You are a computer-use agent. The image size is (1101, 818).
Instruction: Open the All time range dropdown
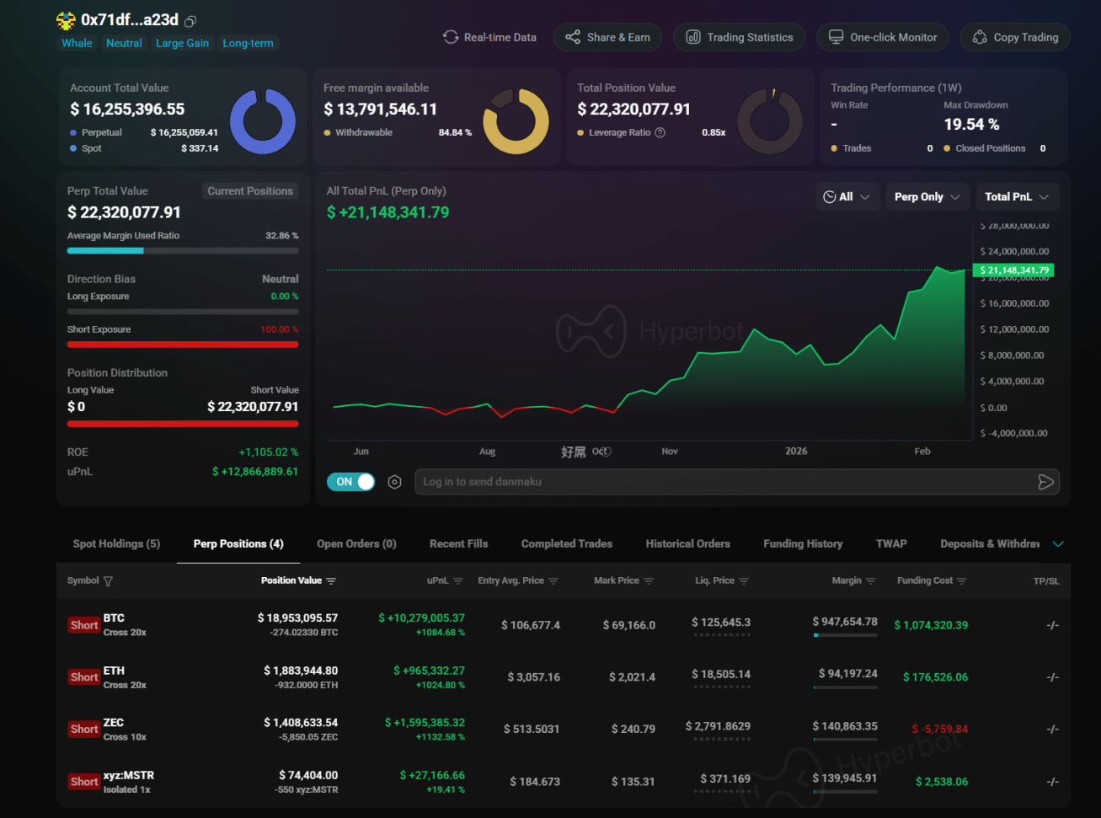tap(847, 197)
